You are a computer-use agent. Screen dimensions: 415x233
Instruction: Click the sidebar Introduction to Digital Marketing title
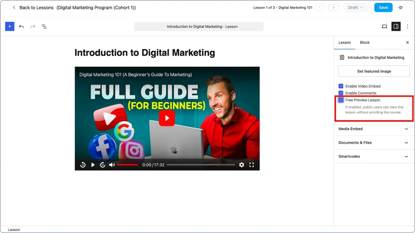click(x=376, y=57)
